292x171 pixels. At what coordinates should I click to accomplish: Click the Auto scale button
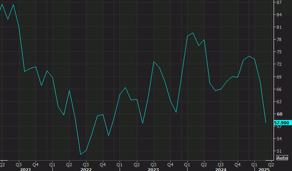click(x=282, y=158)
